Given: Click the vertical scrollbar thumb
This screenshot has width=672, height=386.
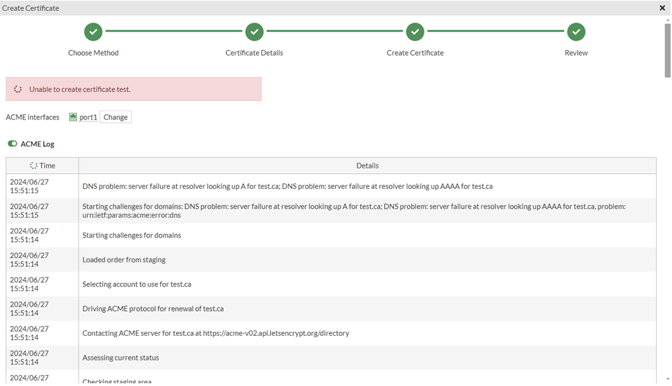Looking at the screenshot, I should click(x=667, y=51).
